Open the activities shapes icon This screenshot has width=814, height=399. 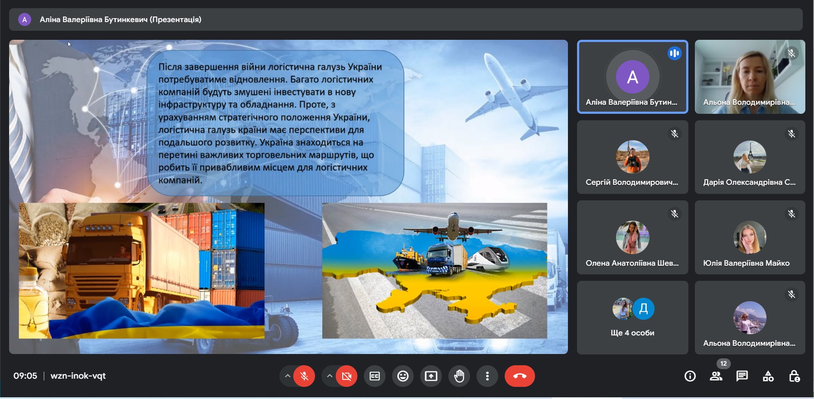(768, 376)
